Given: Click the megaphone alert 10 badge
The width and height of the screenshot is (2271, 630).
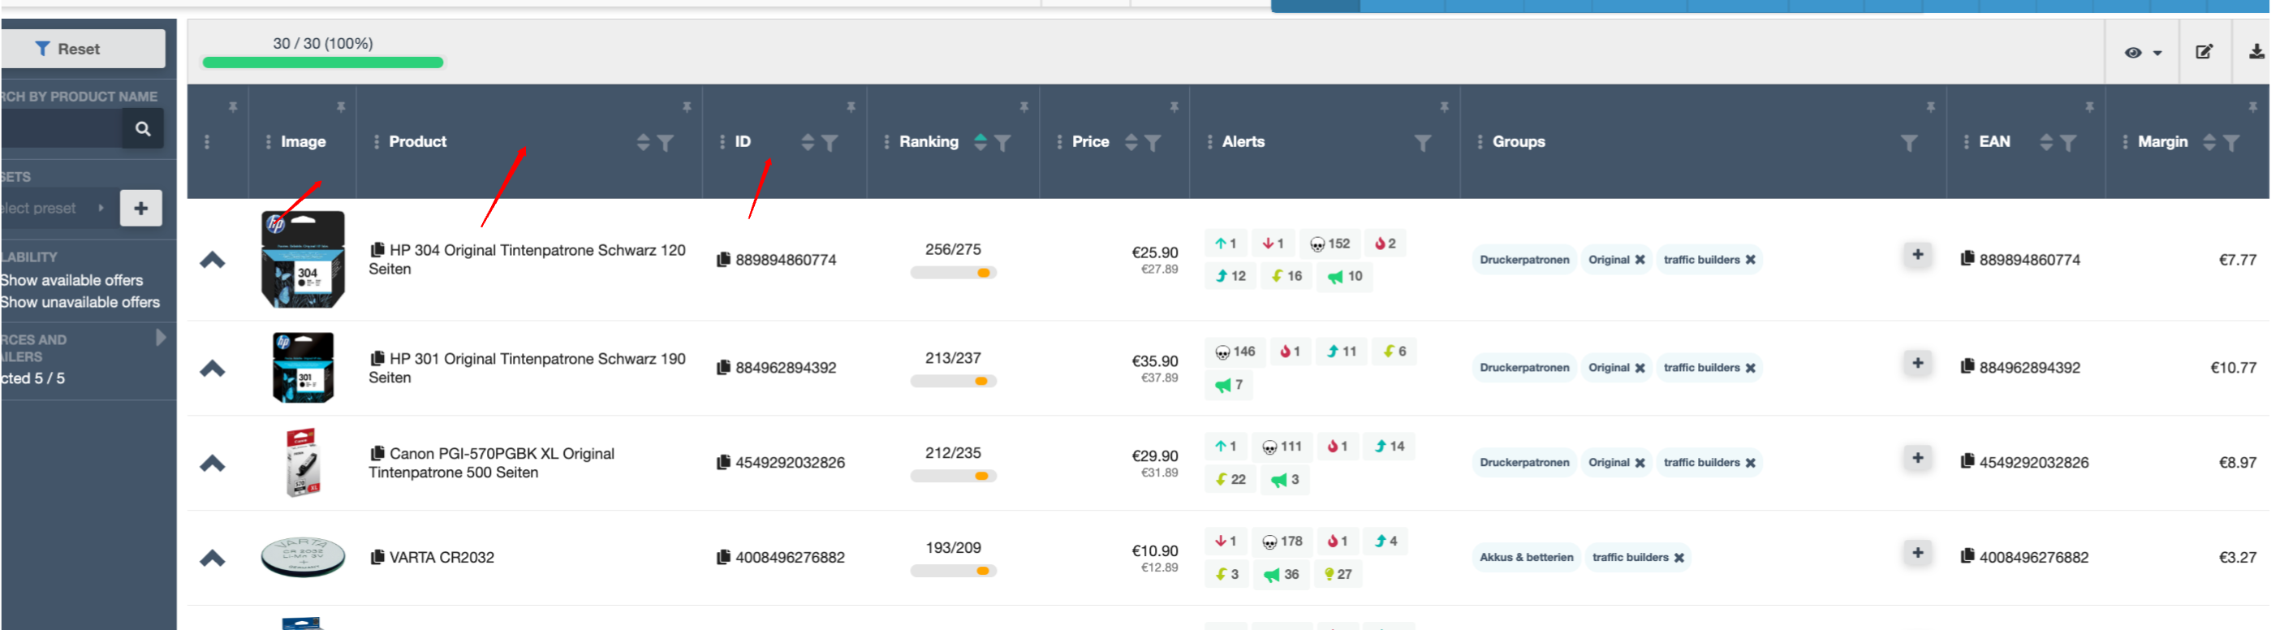Looking at the screenshot, I should 1346,276.
